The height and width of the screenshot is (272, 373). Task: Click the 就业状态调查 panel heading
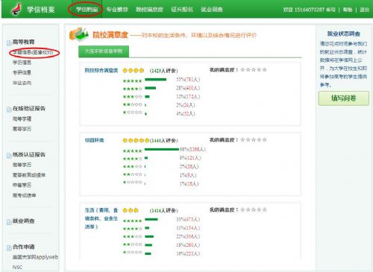(344, 34)
